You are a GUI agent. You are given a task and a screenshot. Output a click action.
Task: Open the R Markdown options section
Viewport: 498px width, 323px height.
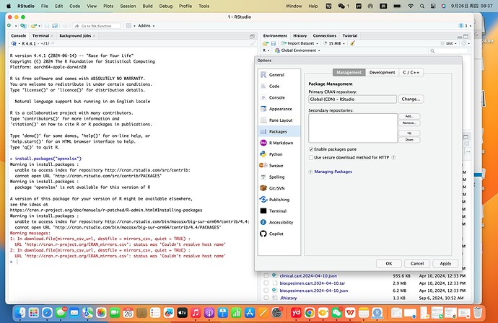[x=281, y=143]
